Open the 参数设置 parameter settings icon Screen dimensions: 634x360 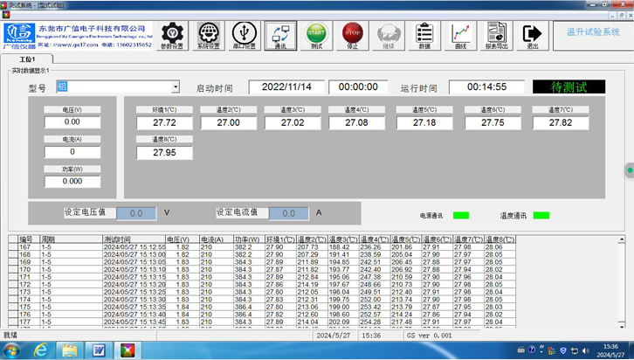point(173,36)
